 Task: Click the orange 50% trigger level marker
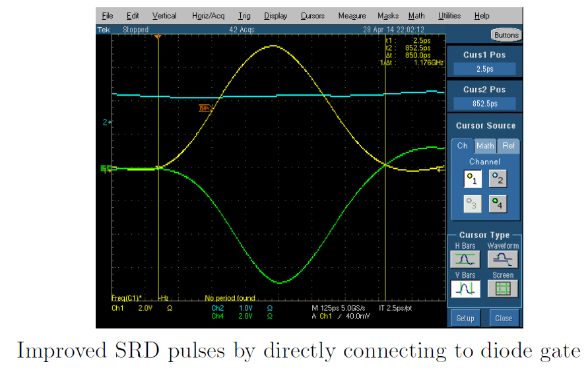point(205,108)
